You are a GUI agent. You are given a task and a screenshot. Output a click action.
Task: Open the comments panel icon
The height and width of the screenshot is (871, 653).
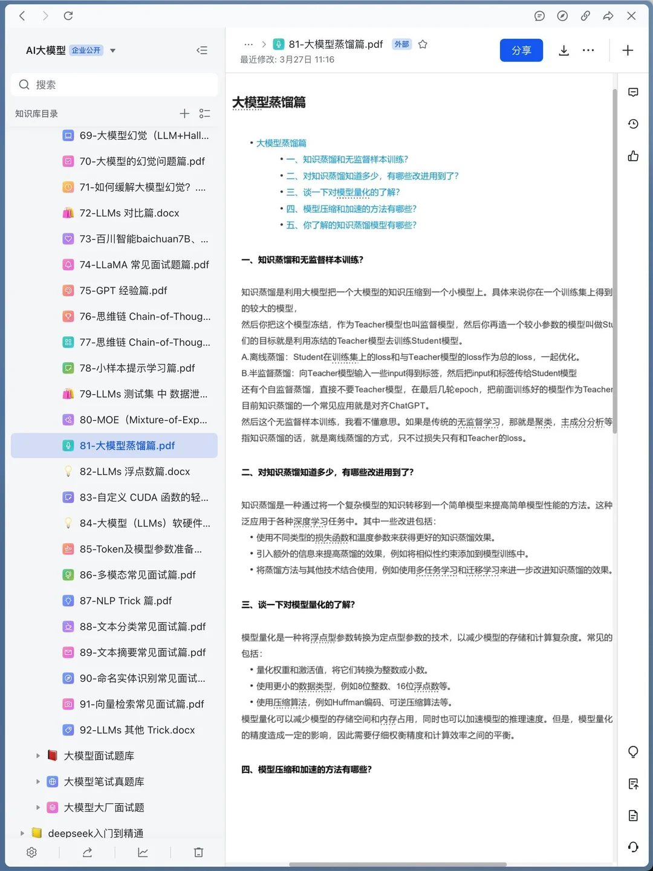(633, 92)
